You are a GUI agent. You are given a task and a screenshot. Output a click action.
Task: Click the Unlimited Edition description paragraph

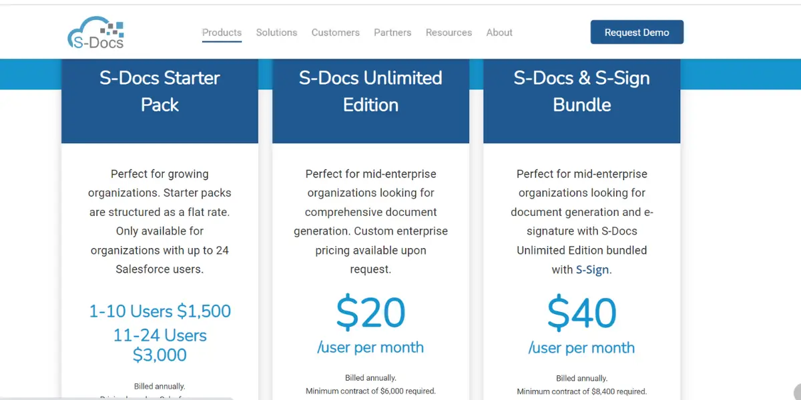point(370,221)
